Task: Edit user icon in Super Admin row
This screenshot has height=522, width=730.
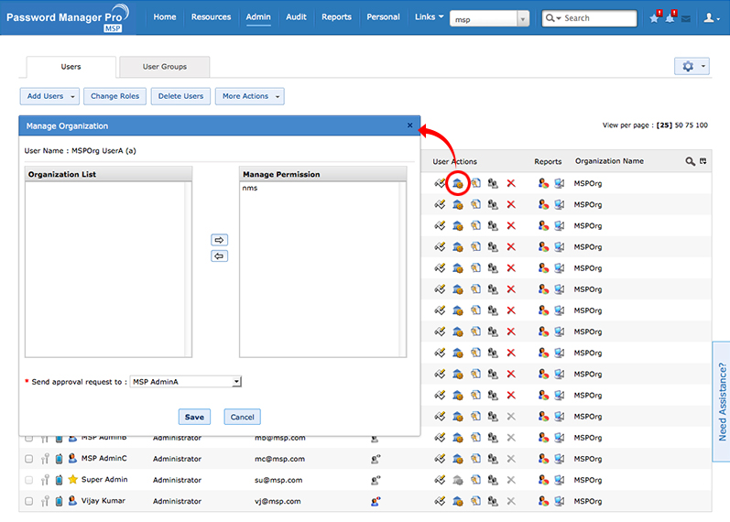Action: [440, 480]
